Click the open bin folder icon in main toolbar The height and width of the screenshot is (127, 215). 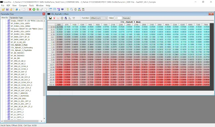3,9
